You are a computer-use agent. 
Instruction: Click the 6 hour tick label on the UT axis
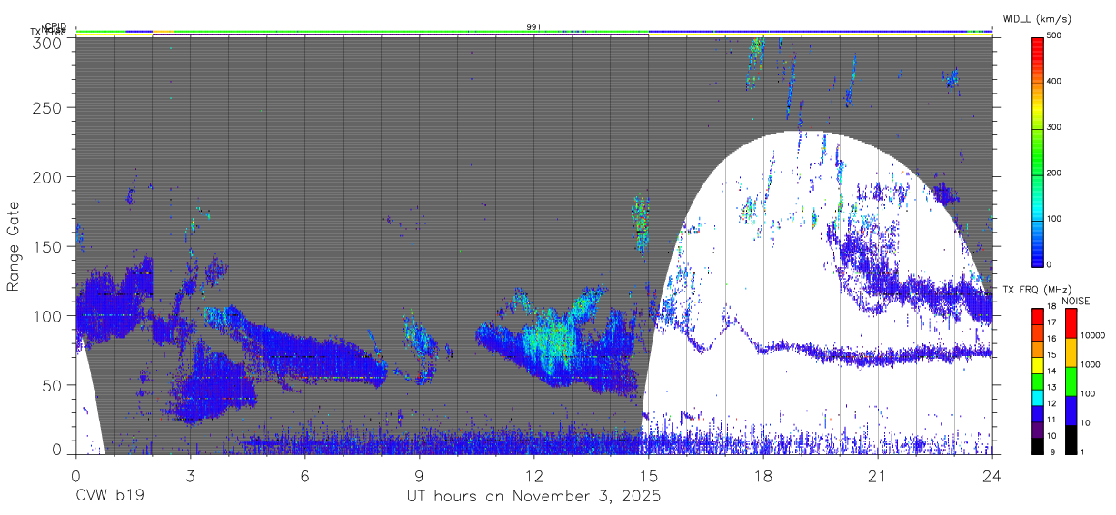tap(304, 474)
